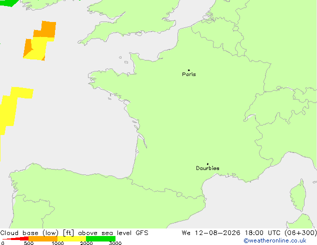Click the weatheronline.co.uk copyright link
This screenshot has height=245, width=317.
point(275,240)
